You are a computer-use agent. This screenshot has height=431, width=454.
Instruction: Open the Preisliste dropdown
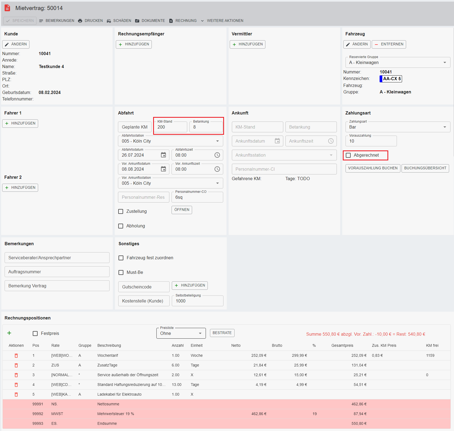(x=200, y=334)
